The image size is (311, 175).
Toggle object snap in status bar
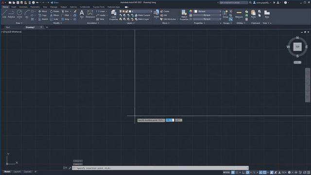tap(264, 173)
